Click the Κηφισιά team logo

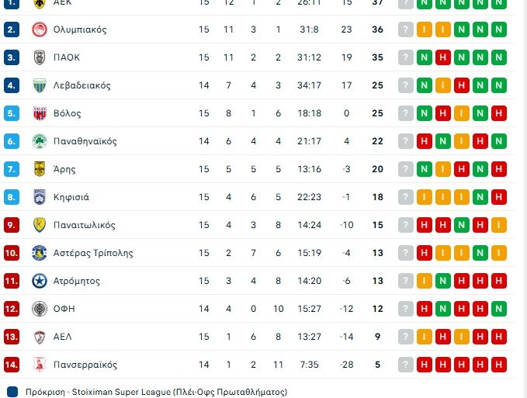pos(39,197)
